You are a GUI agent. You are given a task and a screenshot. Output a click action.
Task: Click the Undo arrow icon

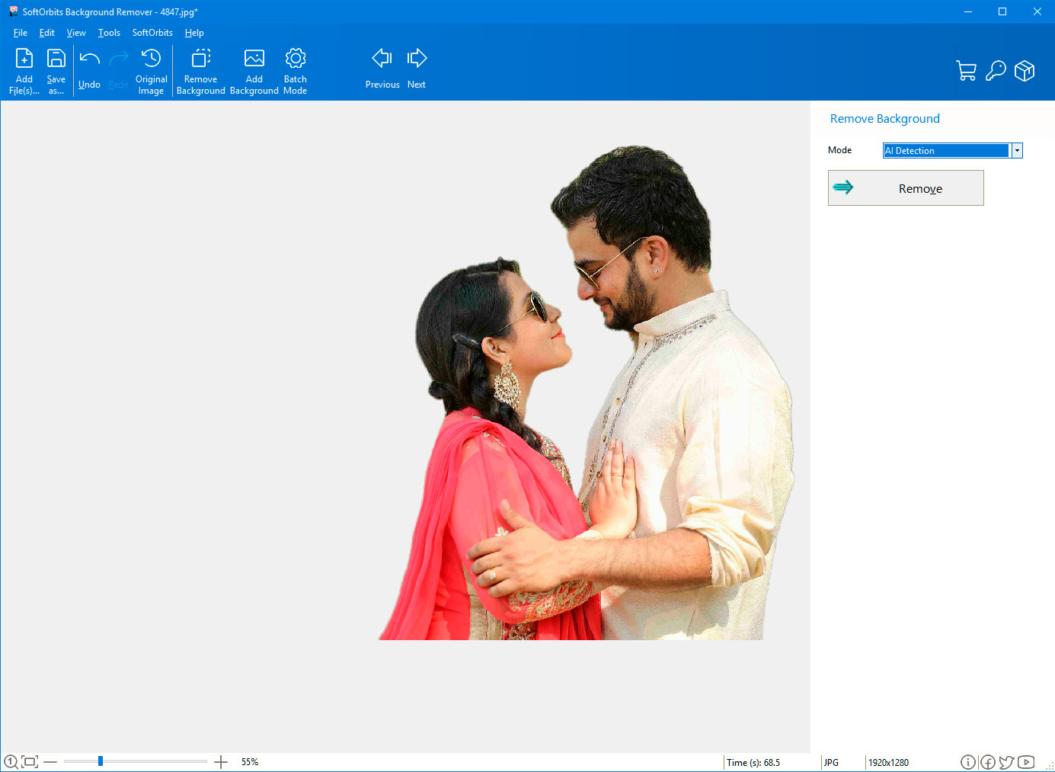88,58
